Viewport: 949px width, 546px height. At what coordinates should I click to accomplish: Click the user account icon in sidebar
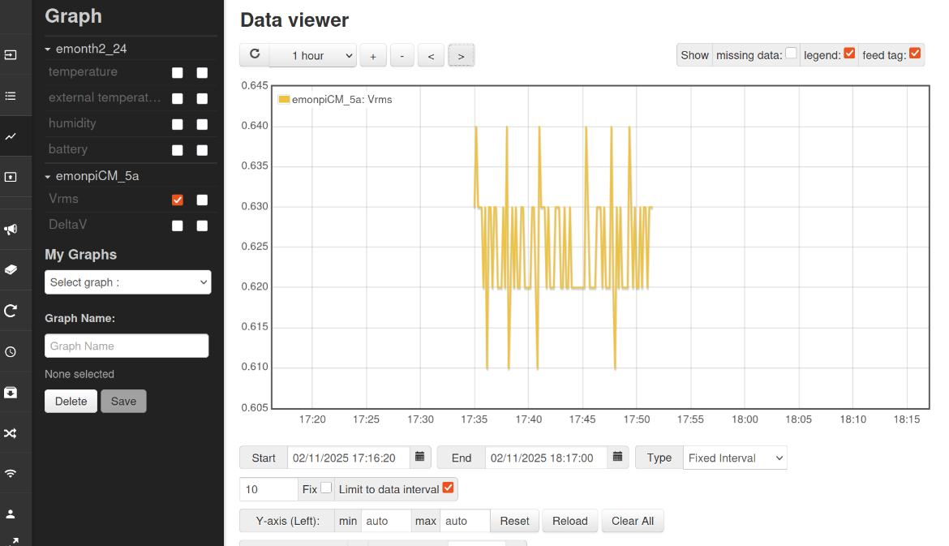[11, 514]
